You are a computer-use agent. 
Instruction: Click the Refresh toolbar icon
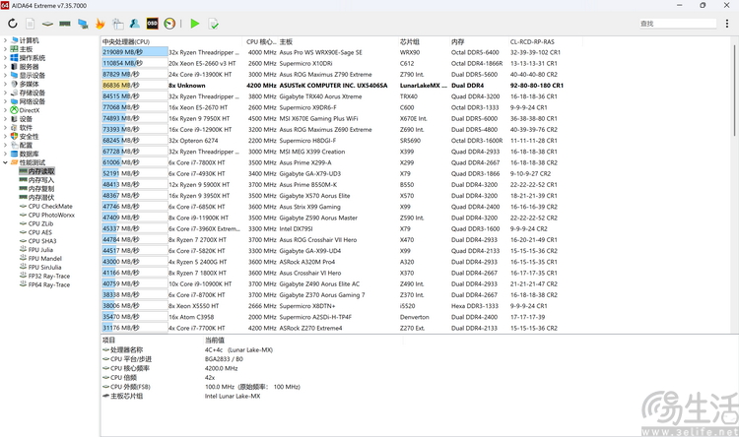point(13,23)
